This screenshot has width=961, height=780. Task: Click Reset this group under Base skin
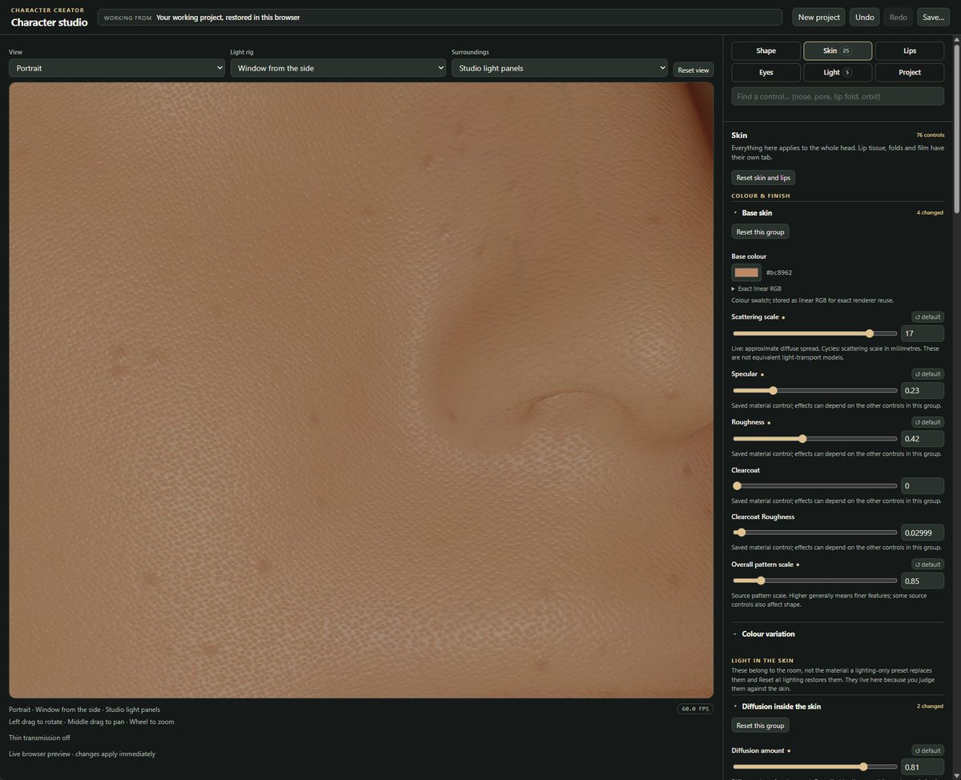760,231
